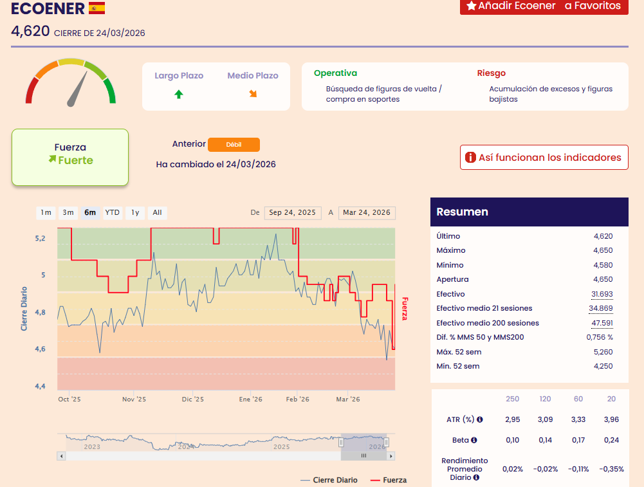
Task: Click the Riesgo heading
Action: click(492, 73)
